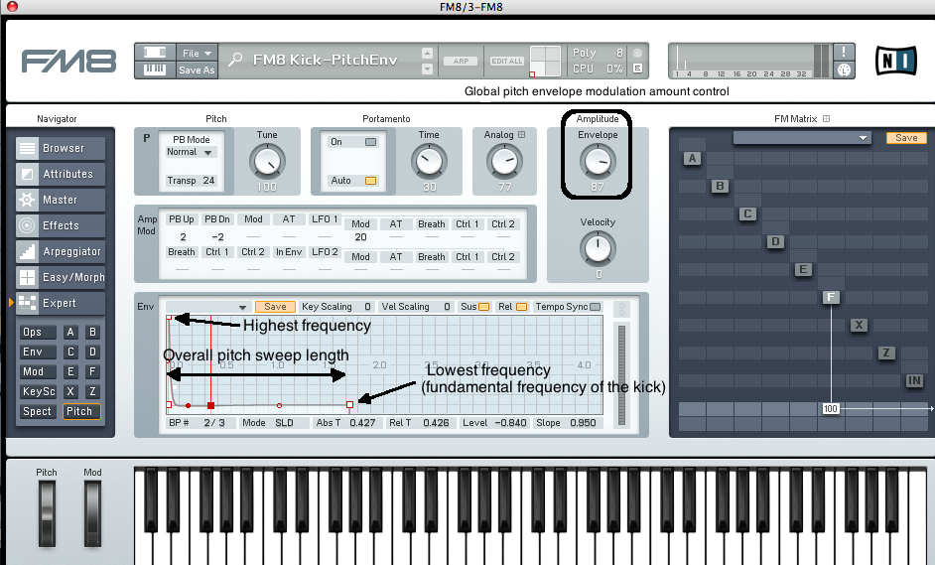
Task: Open the FM Matrix preset dropdown
Action: (x=802, y=138)
